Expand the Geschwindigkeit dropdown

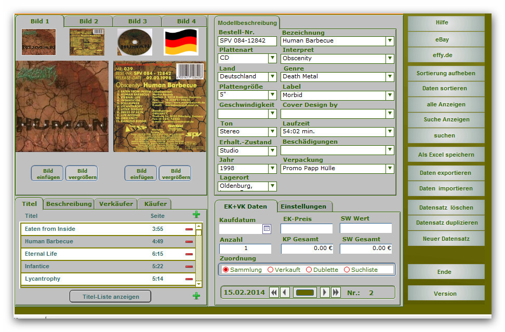click(x=272, y=114)
